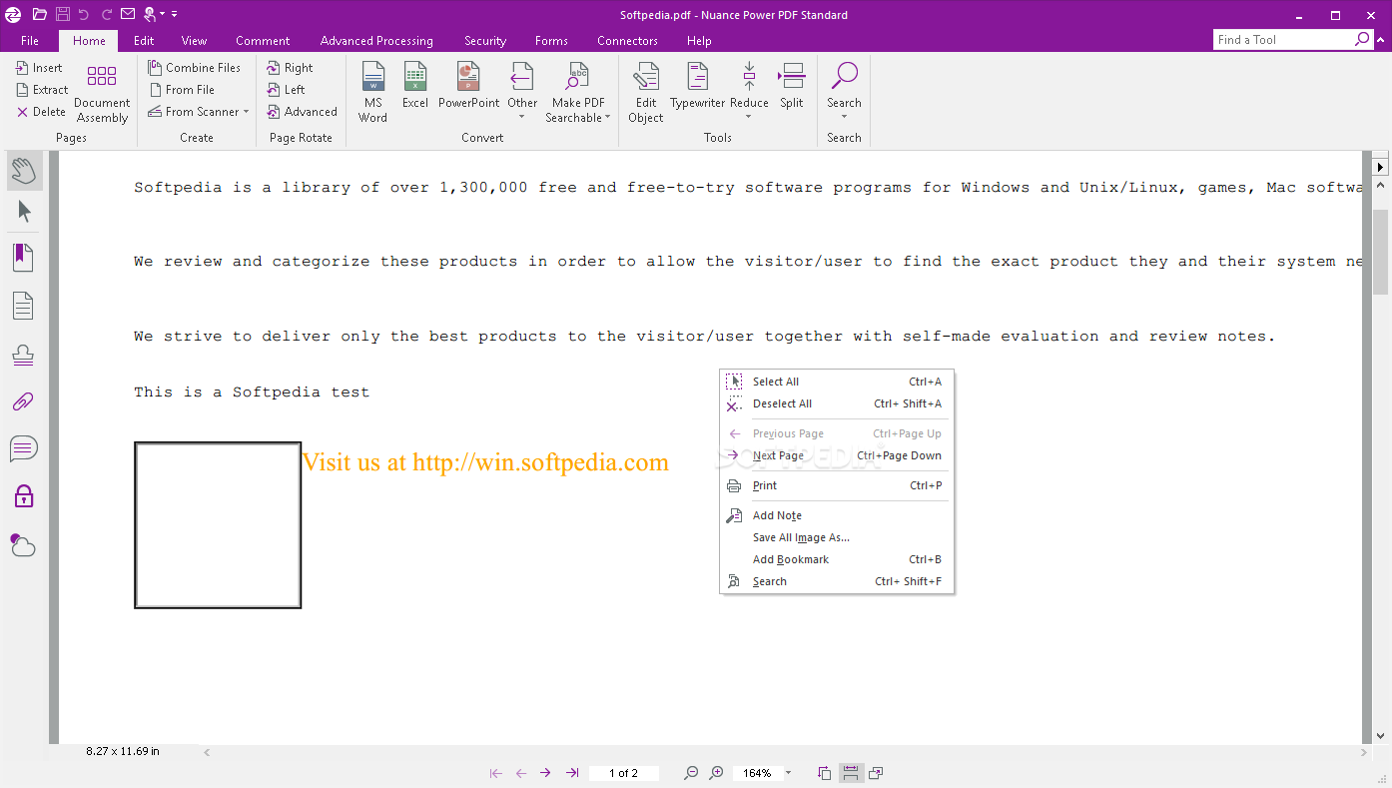The width and height of the screenshot is (1392, 788).
Task: Zoom in using magnifier plus icon
Action: 716,773
